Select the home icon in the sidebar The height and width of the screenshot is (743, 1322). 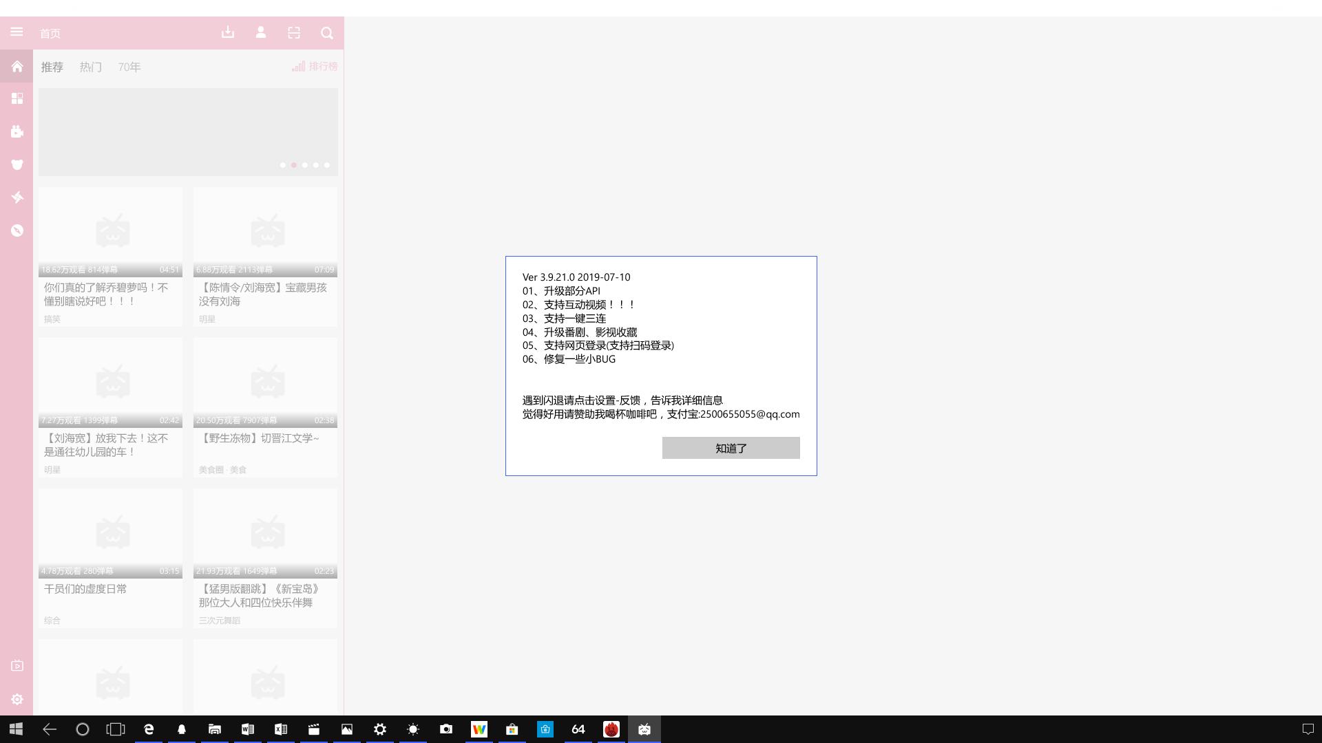(17, 66)
